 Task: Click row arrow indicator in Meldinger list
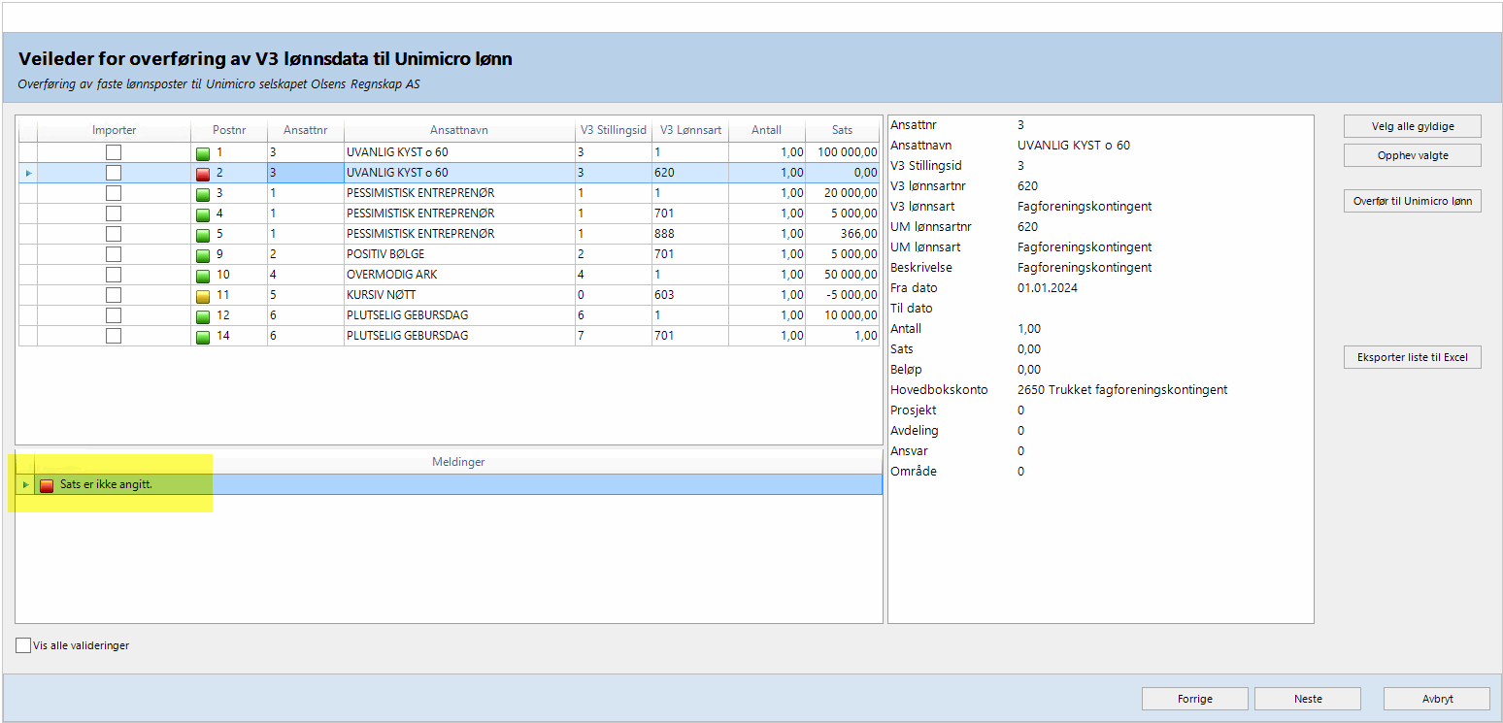pos(26,485)
